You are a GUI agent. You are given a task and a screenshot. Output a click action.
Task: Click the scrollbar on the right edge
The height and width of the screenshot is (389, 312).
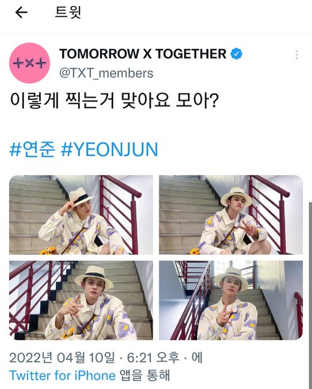[310, 295]
